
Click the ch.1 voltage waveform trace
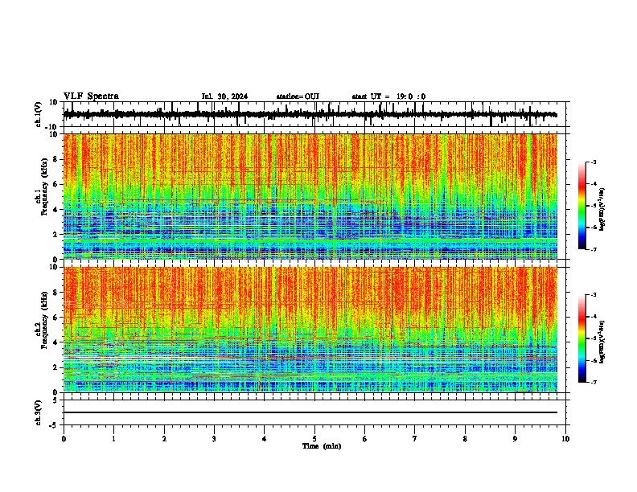point(310,115)
